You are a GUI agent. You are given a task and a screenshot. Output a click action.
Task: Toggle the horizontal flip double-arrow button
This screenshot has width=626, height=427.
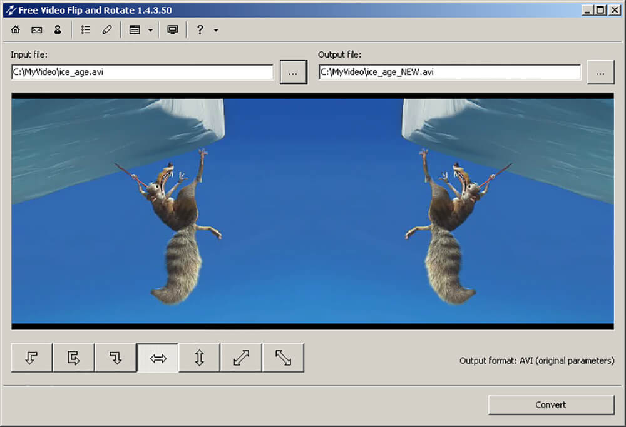[158, 358]
